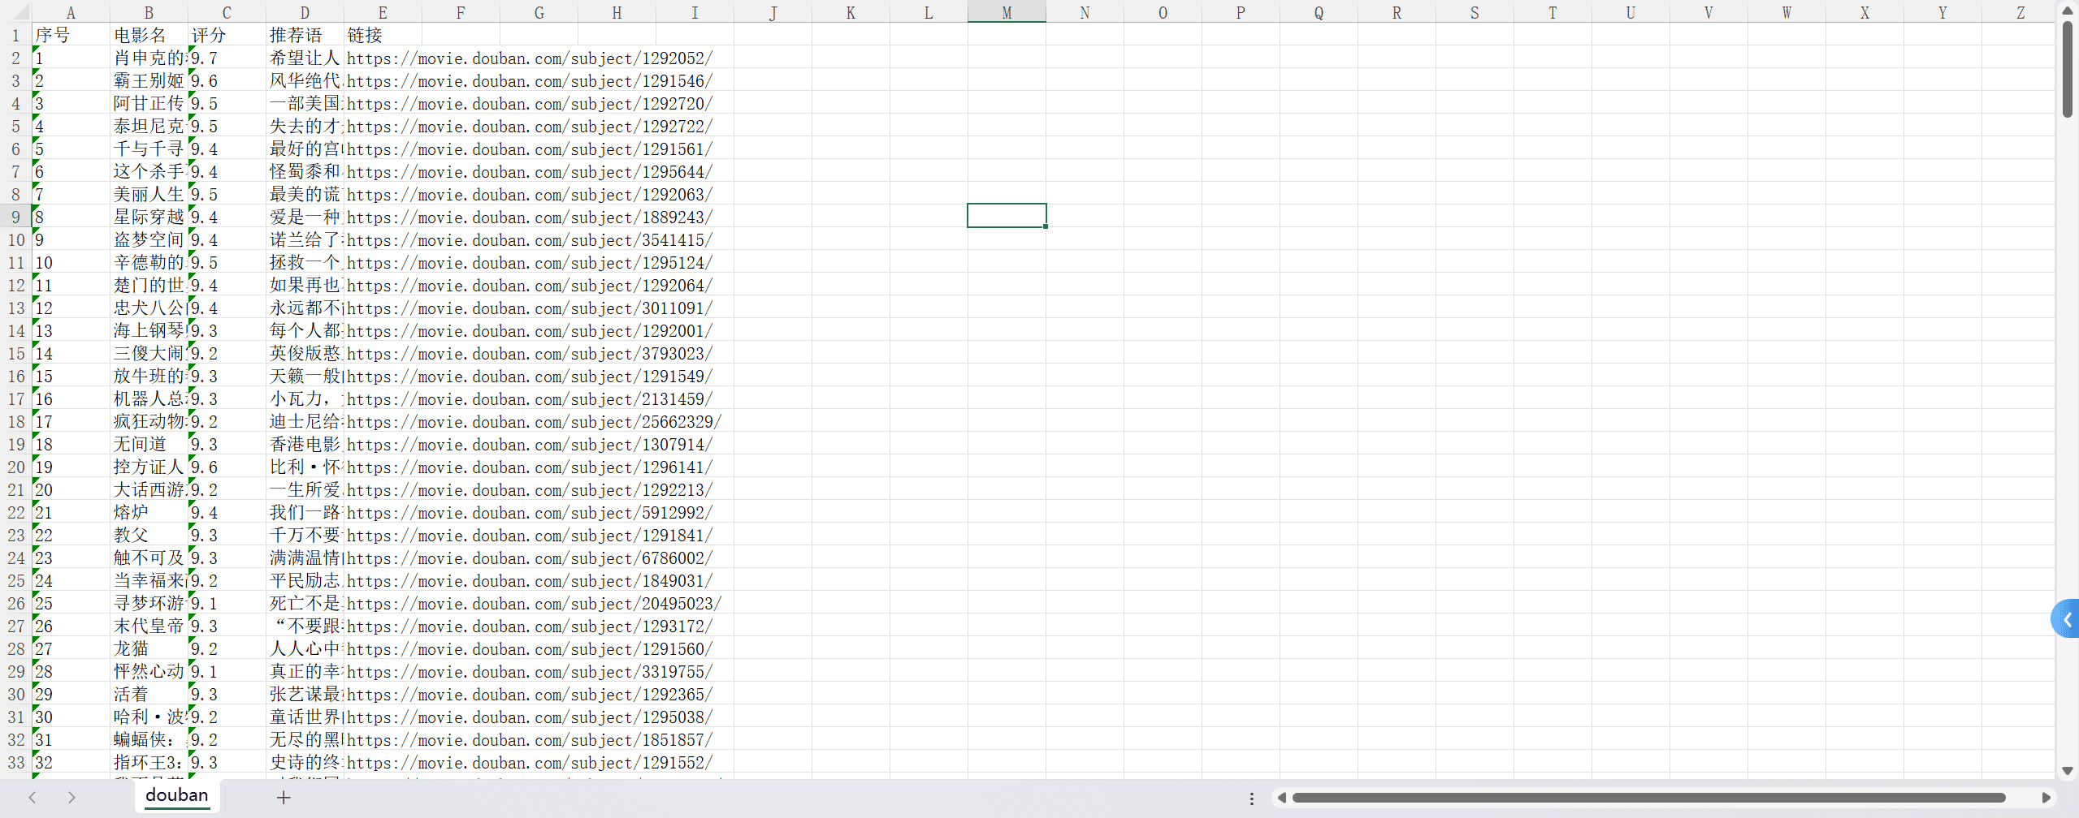Select column A header
This screenshot has width=2079, height=818.
(x=71, y=12)
